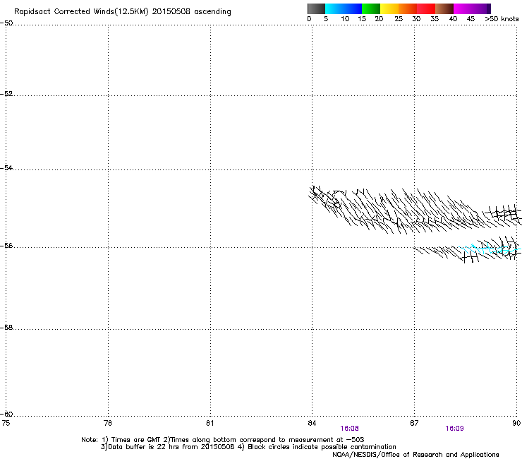Click the blue 10-15 knots color swatch
The image size is (522, 459).
point(353,8)
